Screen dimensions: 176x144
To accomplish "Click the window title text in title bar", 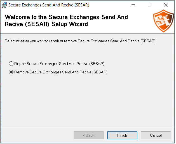I will click(x=49, y=5).
